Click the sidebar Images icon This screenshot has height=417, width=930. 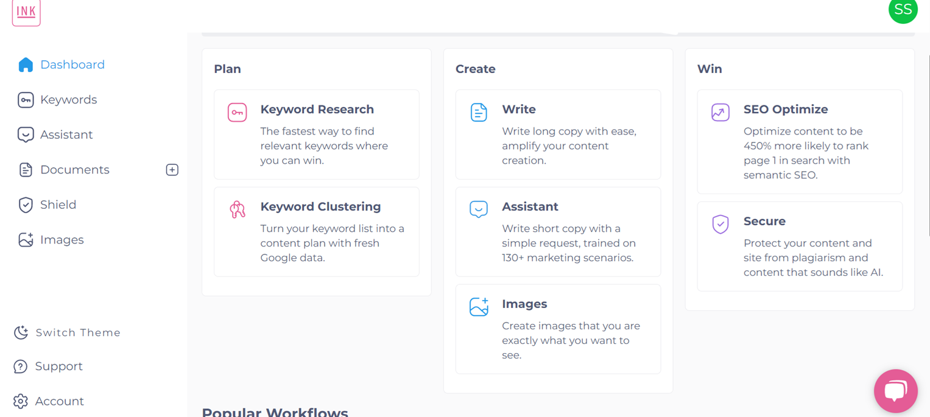pyautogui.click(x=26, y=240)
